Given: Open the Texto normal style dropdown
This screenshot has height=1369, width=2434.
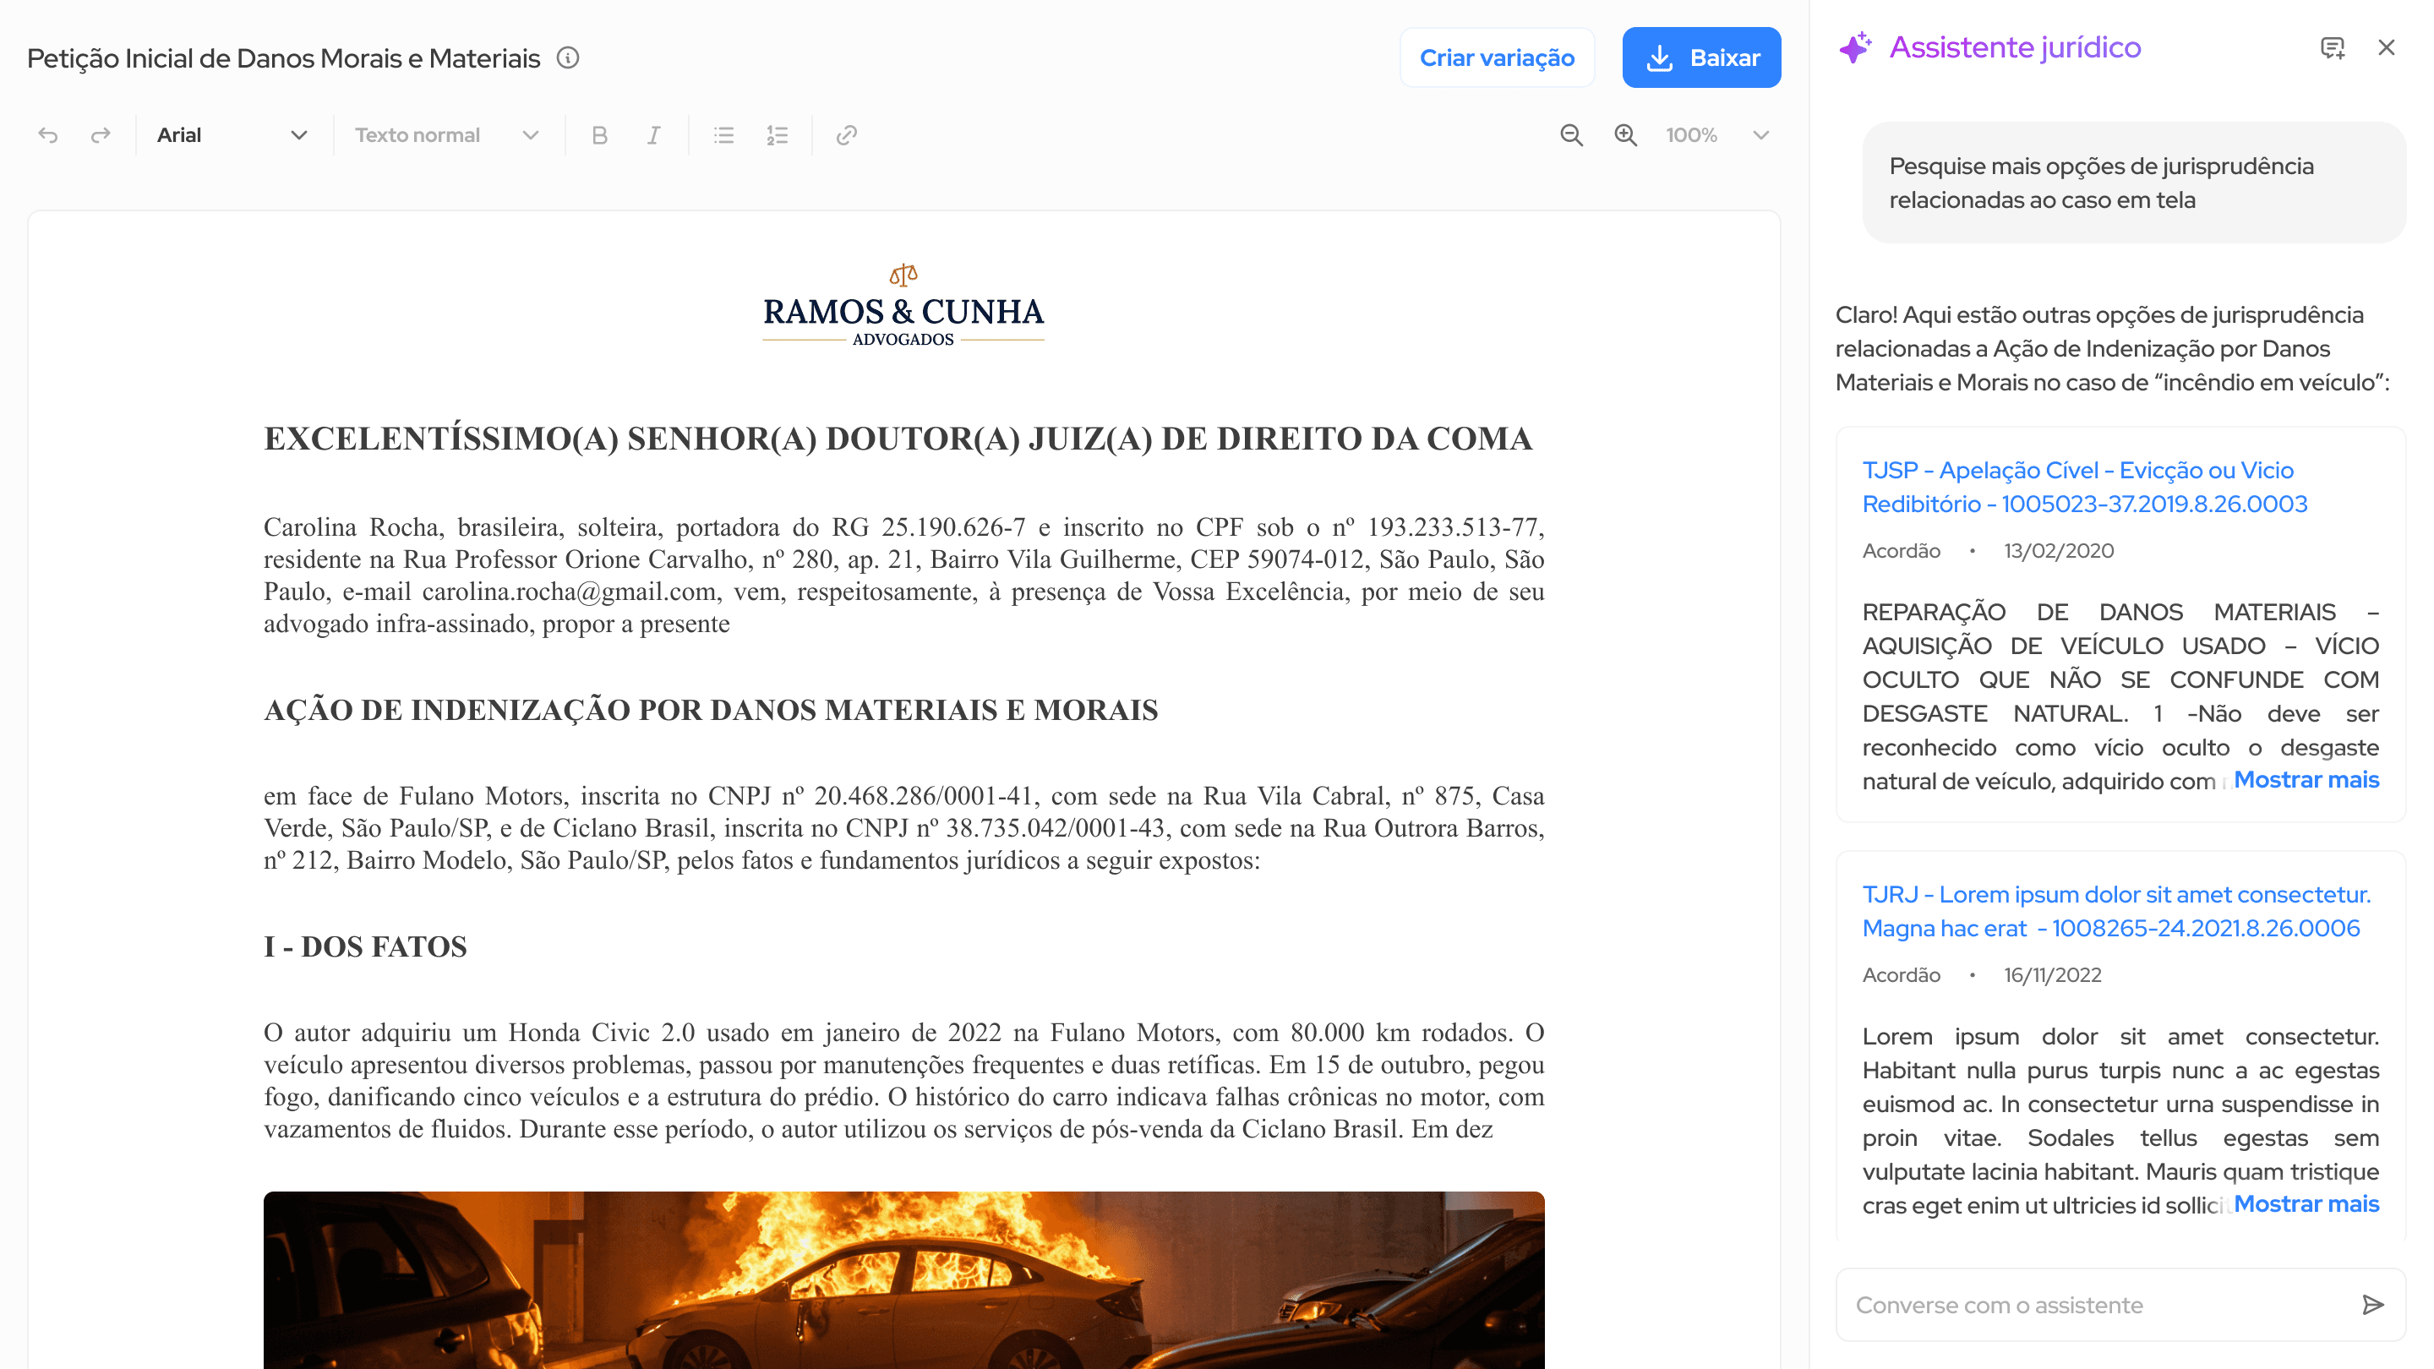Looking at the screenshot, I should tap(447, 135).
